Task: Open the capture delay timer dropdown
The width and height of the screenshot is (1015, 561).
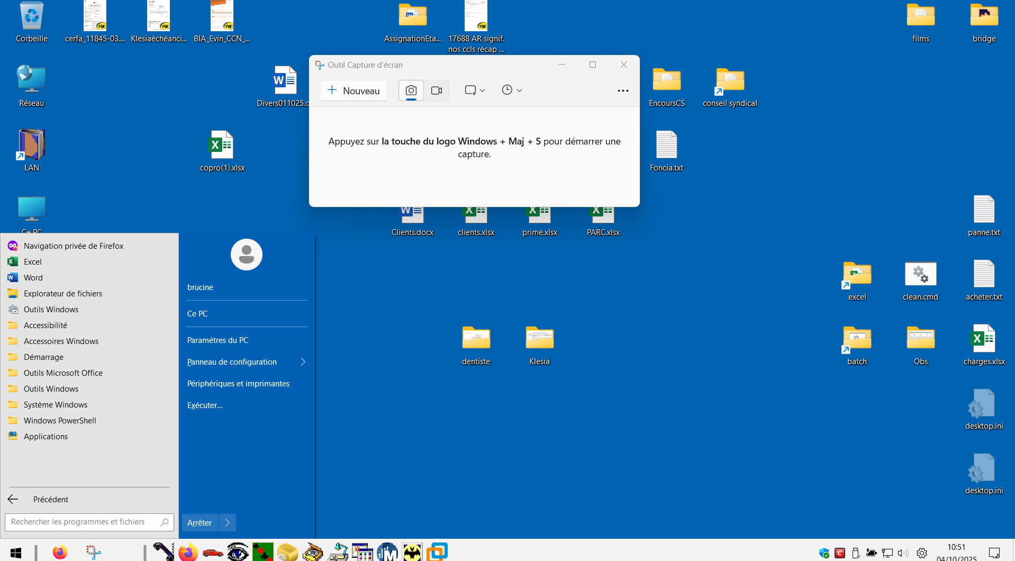Action: click(x=511, y=91)
